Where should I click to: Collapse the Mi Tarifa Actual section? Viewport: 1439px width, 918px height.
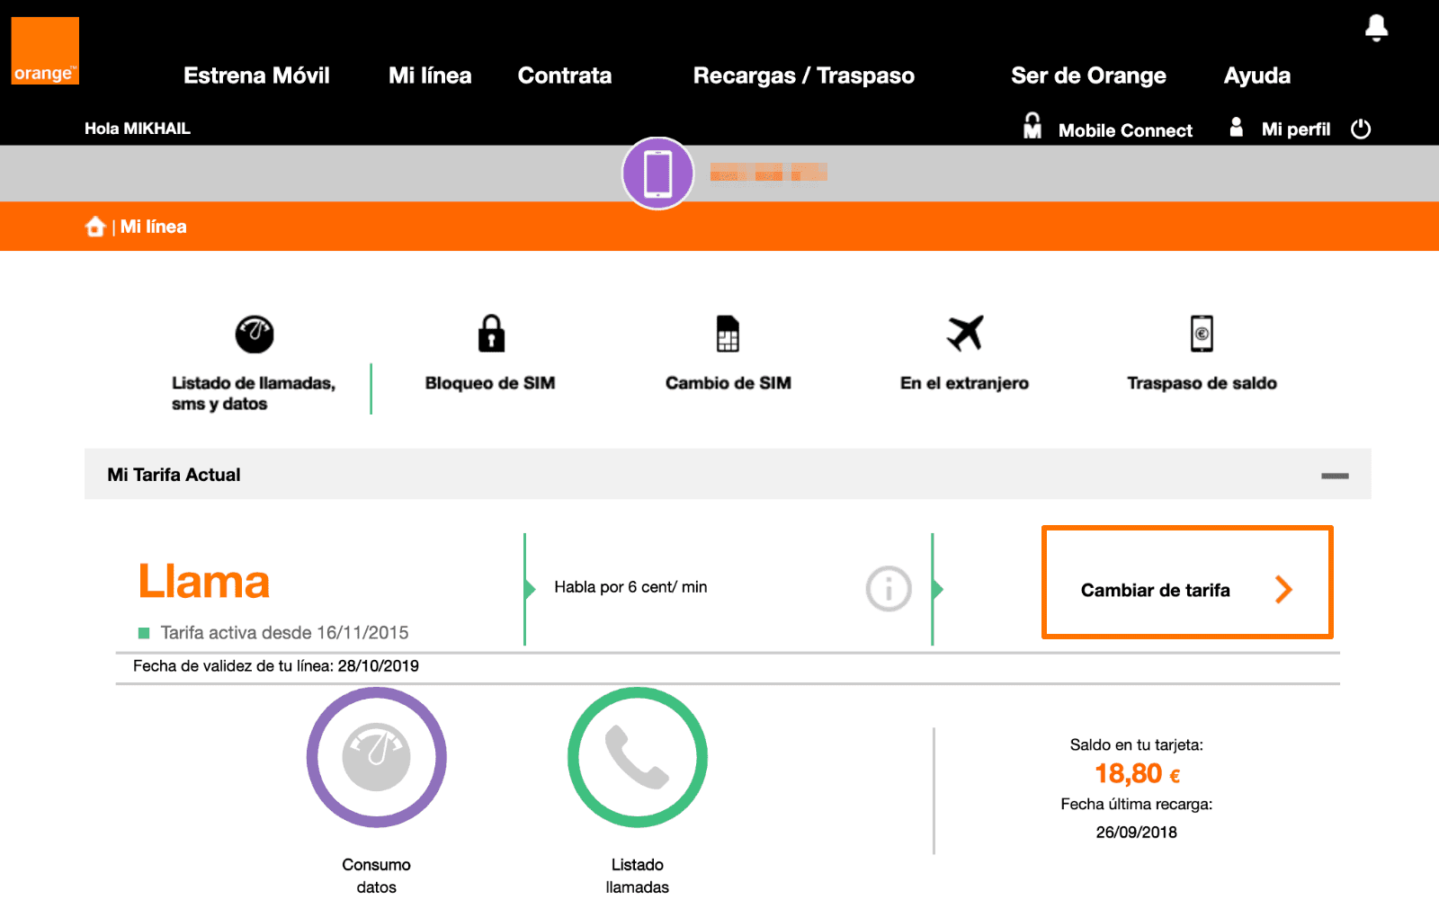[1335, 476]
